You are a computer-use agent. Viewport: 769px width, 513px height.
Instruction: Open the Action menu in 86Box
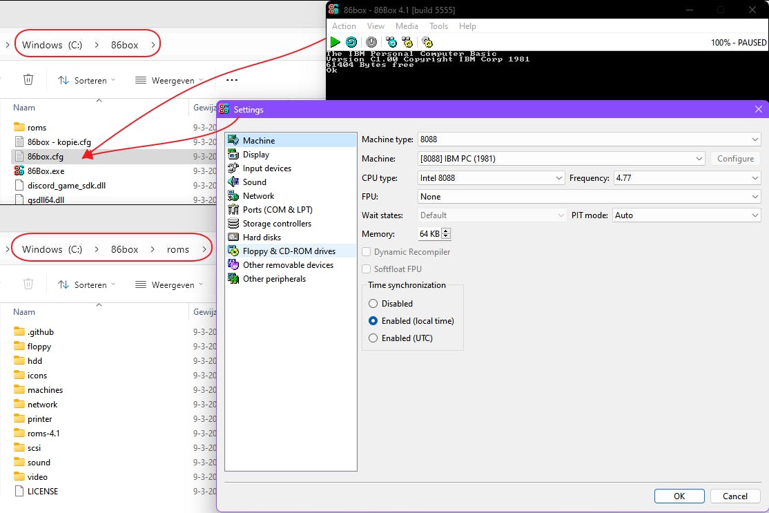click(344, 26)
